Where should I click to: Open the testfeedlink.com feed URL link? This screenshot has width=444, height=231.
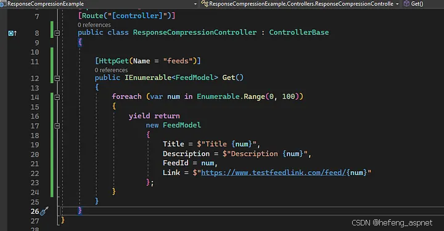pyautogui.click(x=274, y=172)
